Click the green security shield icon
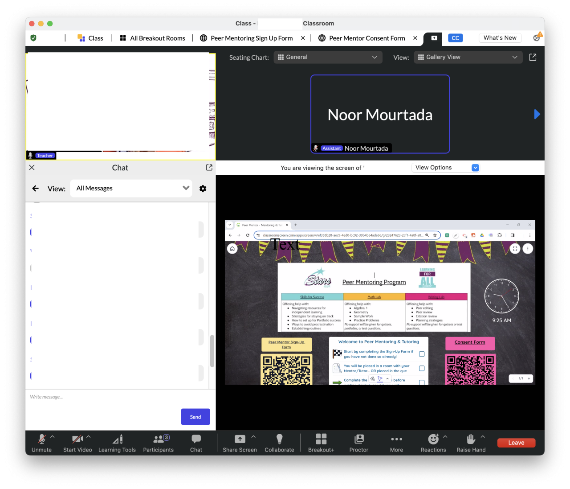 33,38
